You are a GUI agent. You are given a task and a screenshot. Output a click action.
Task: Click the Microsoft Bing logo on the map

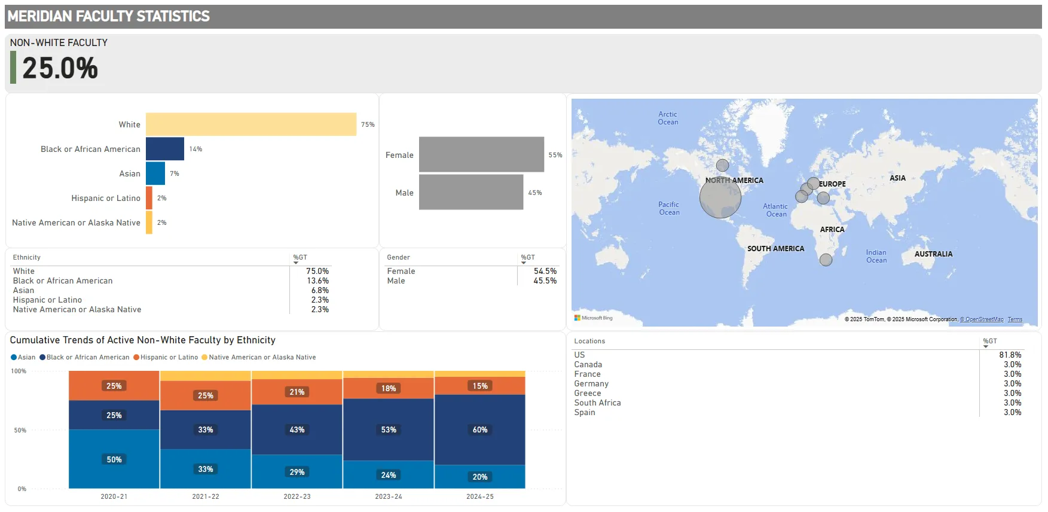click(593, 318)
